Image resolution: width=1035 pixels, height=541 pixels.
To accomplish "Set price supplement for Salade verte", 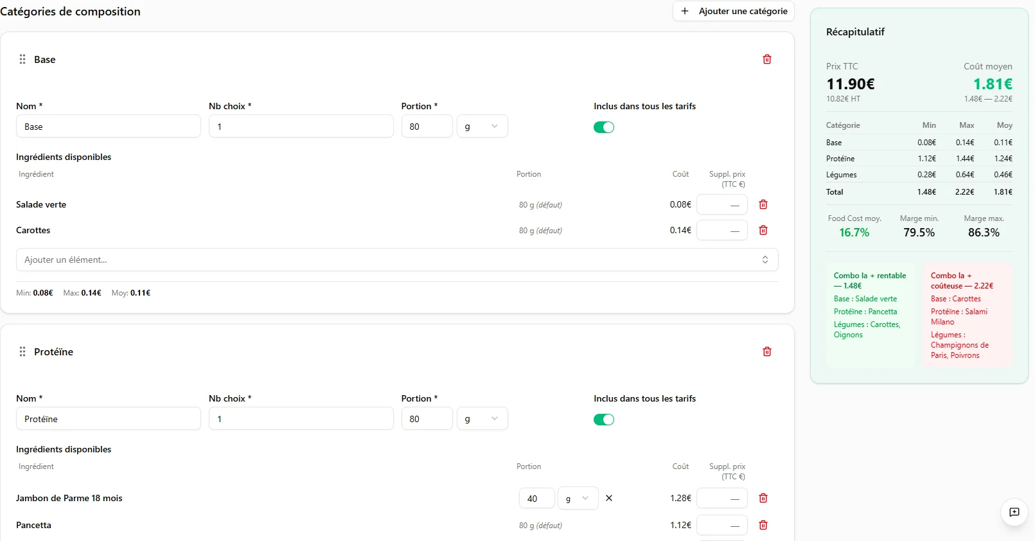I will point(722,205).
